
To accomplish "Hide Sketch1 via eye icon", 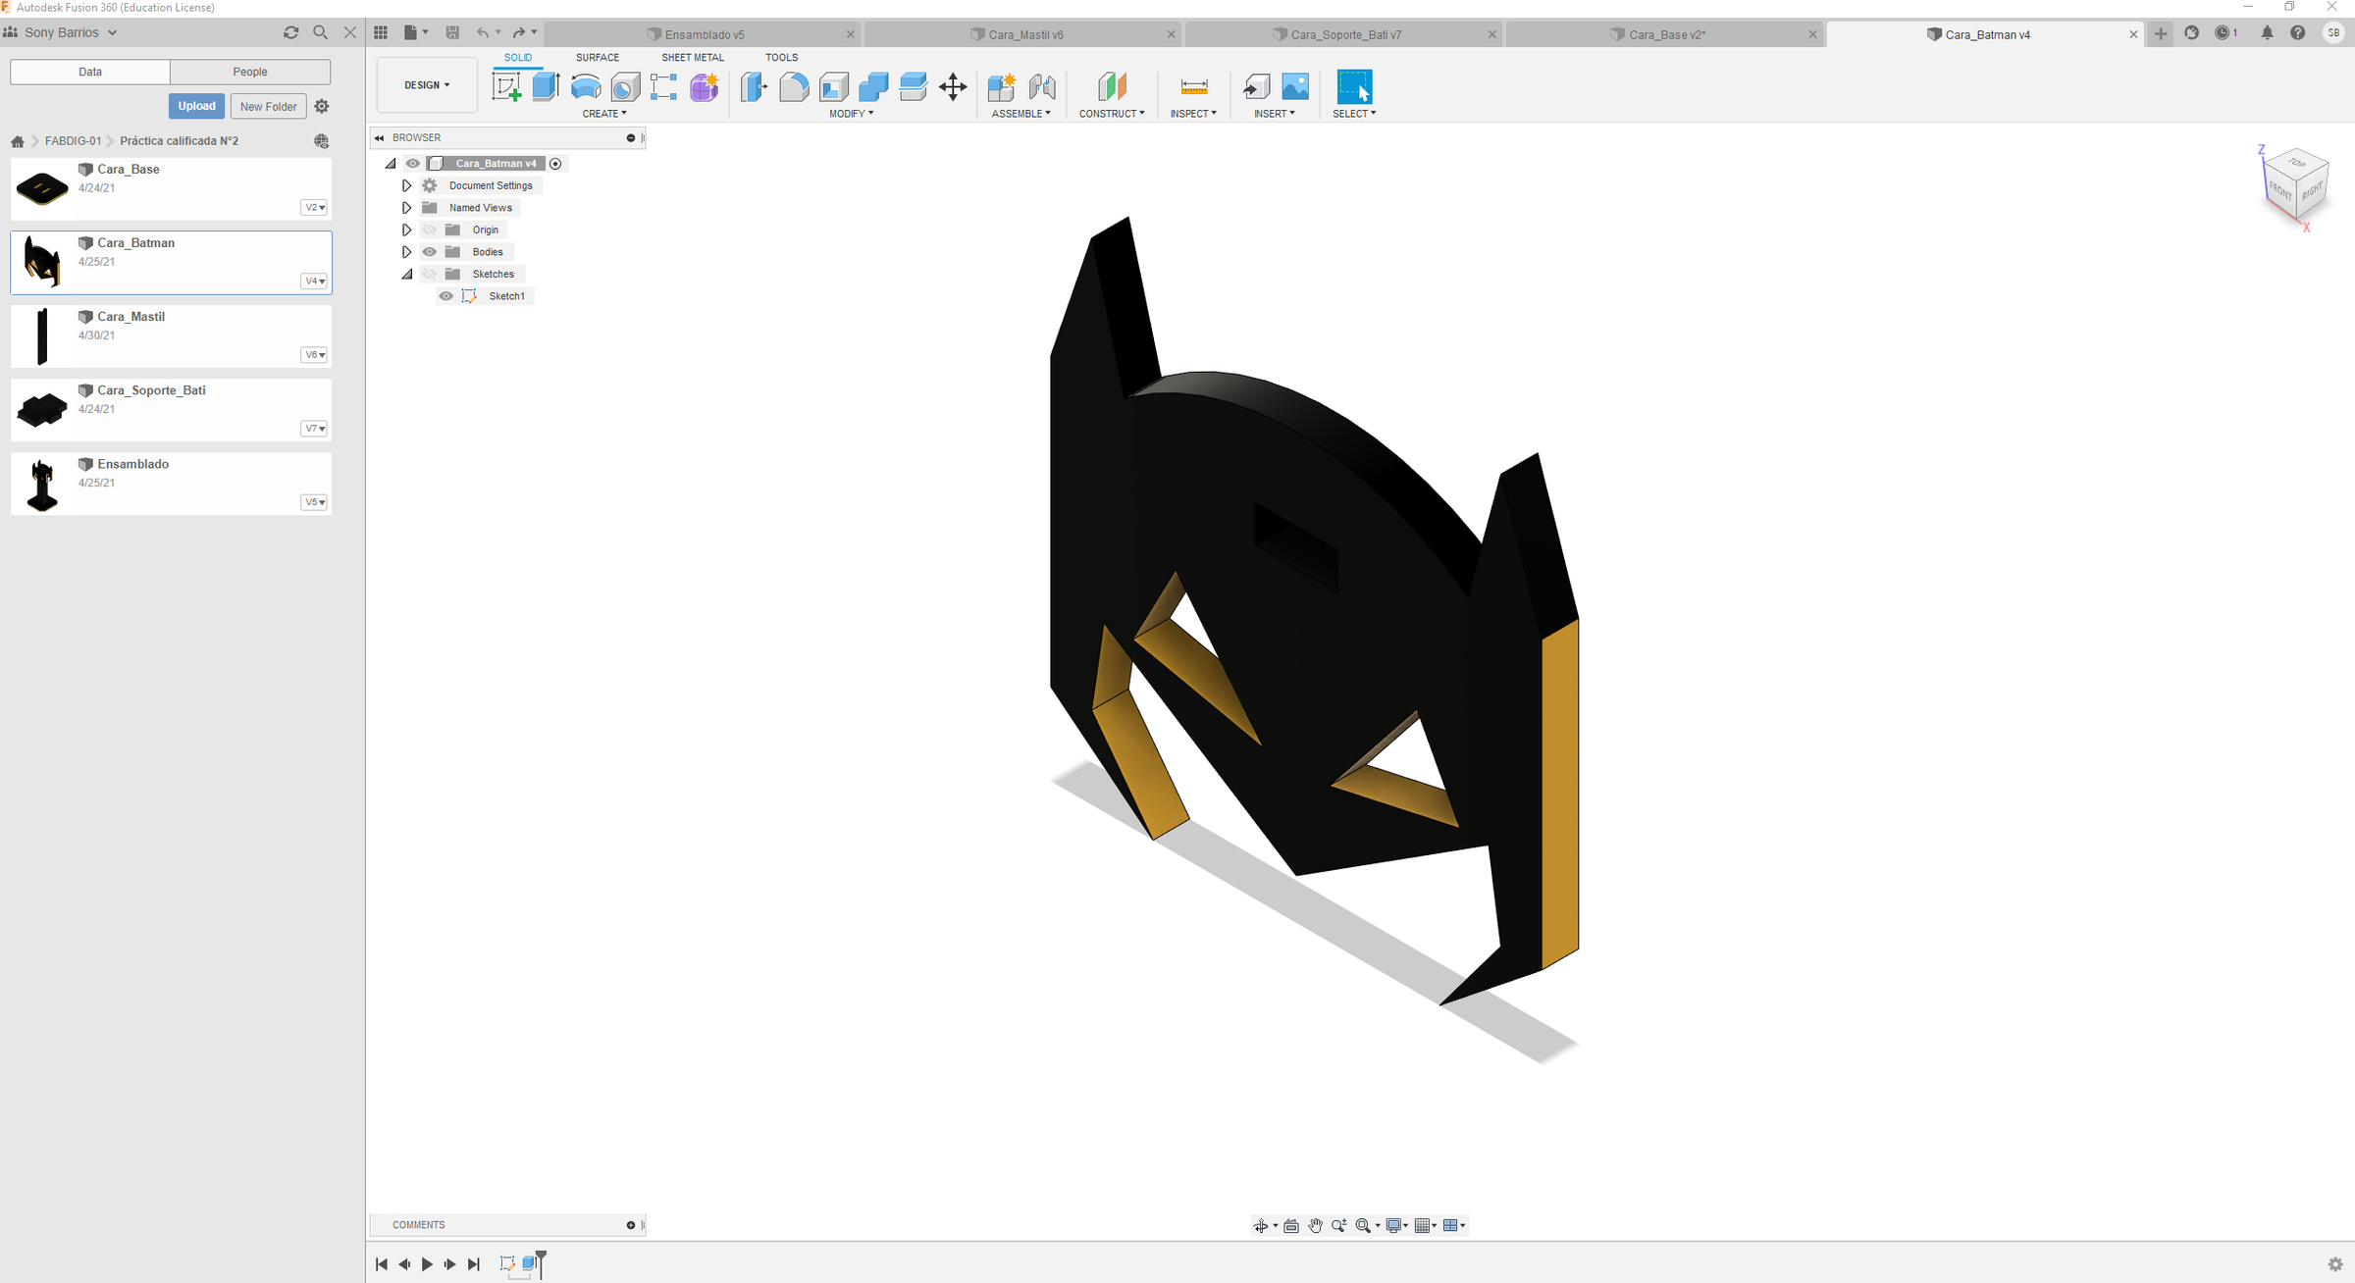I will coord(446,296).
